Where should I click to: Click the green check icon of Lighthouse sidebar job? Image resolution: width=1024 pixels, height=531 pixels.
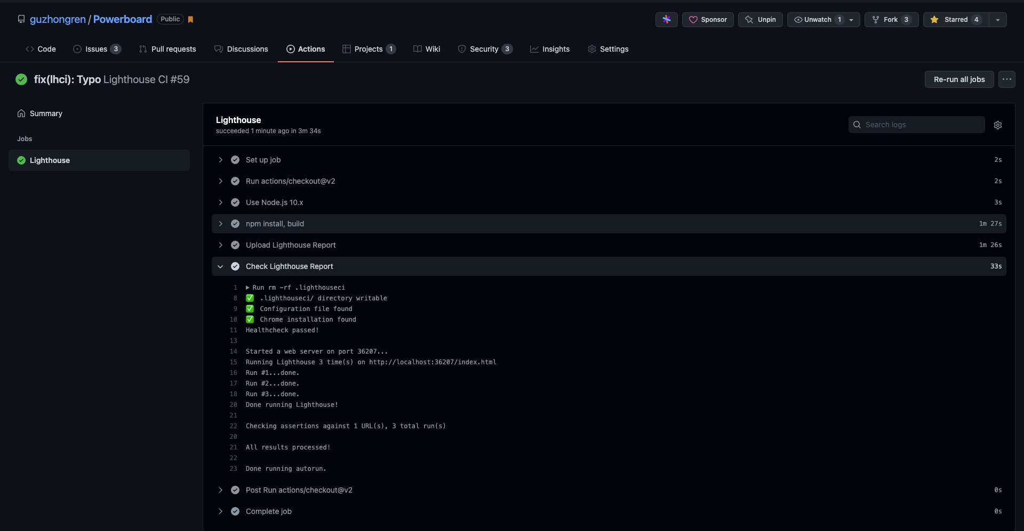click(21, 160)
